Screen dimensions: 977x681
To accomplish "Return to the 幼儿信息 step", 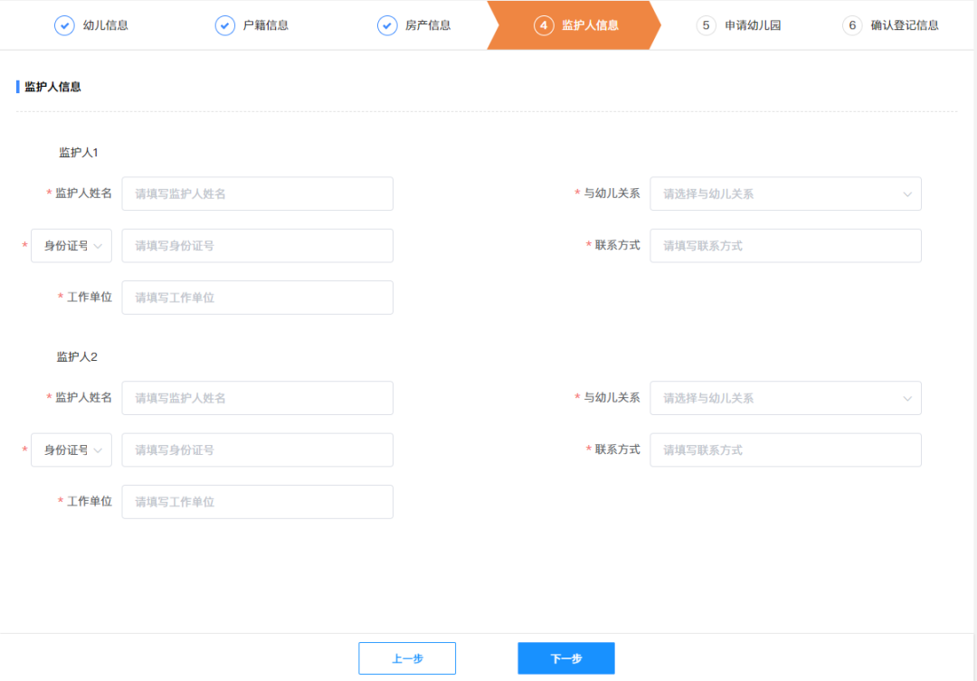I will (x=105, y=25).
